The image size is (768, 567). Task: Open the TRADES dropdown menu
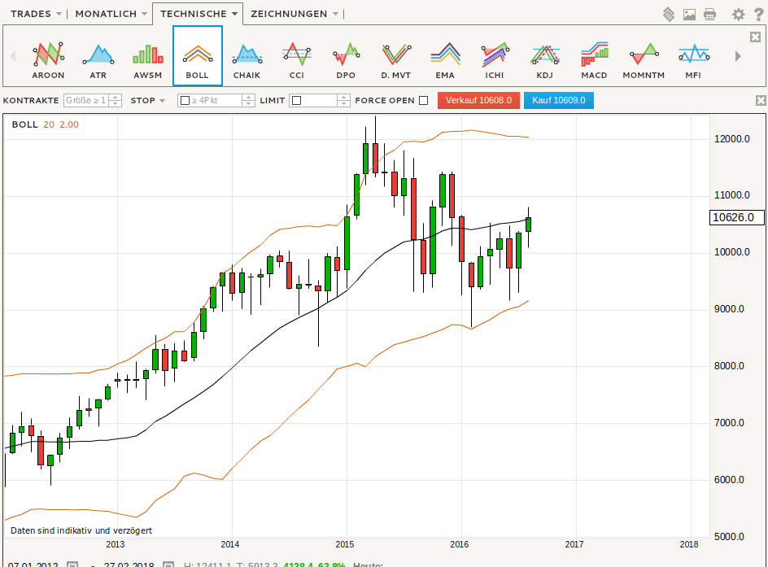tap(36, 14)
